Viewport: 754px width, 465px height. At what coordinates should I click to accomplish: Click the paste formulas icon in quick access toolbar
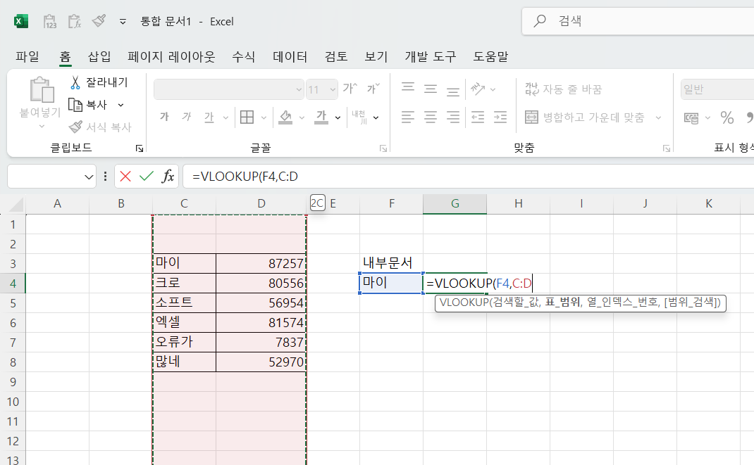(75, 21)
